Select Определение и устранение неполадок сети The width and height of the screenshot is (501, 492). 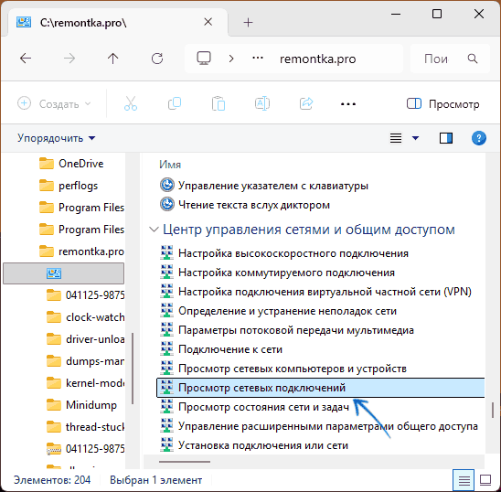[278, 311]
